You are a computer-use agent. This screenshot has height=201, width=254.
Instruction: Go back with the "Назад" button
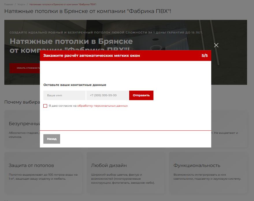[x=52, y=139]
